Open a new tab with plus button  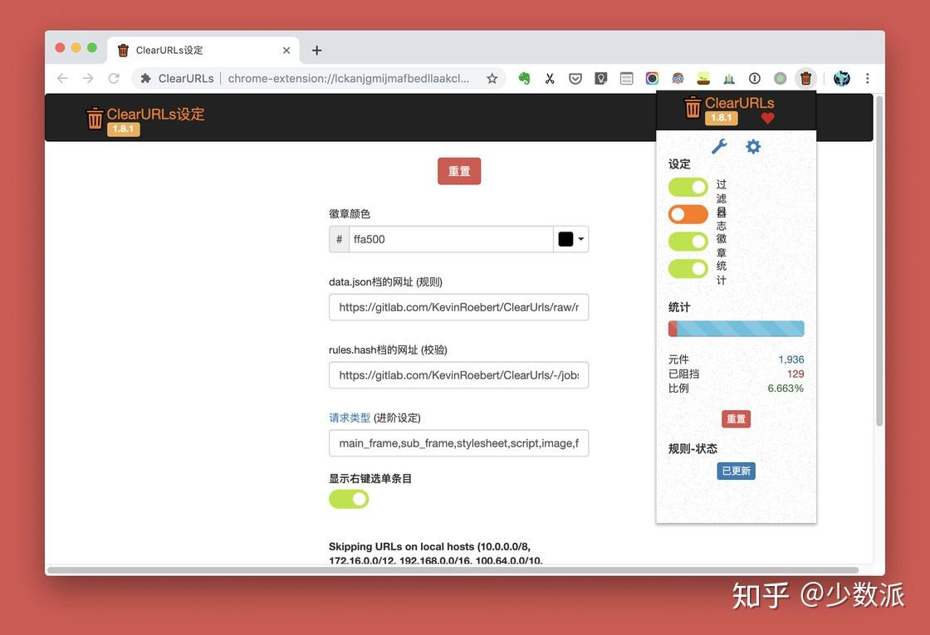[x=316, y=51]
